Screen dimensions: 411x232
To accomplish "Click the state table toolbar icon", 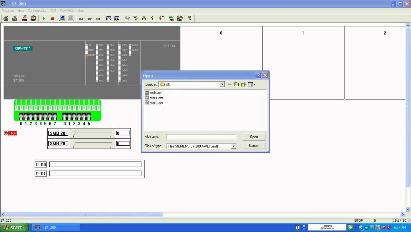I will click(x=108, y=18).
